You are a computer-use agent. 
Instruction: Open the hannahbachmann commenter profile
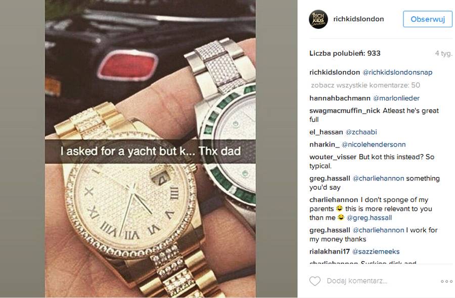coord(340,98)
